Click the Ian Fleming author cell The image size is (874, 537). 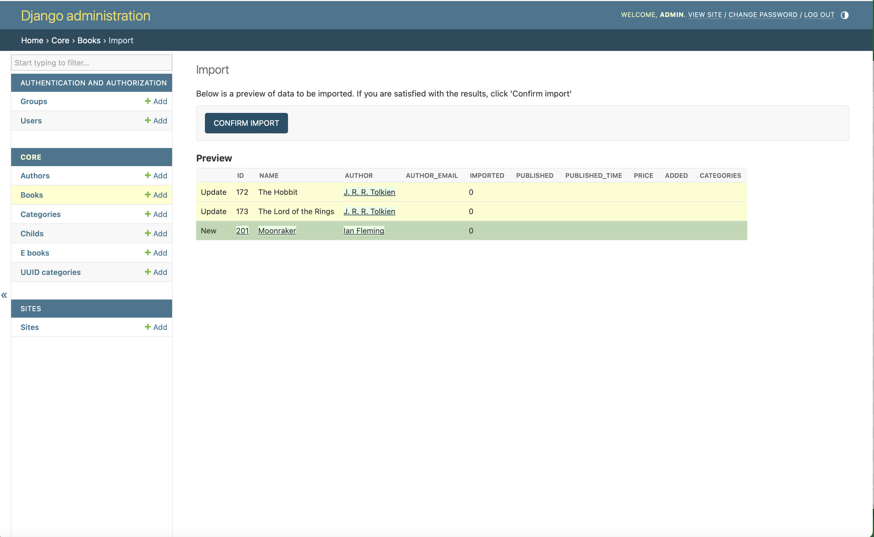pyautogui.click(x=364, y=230)
